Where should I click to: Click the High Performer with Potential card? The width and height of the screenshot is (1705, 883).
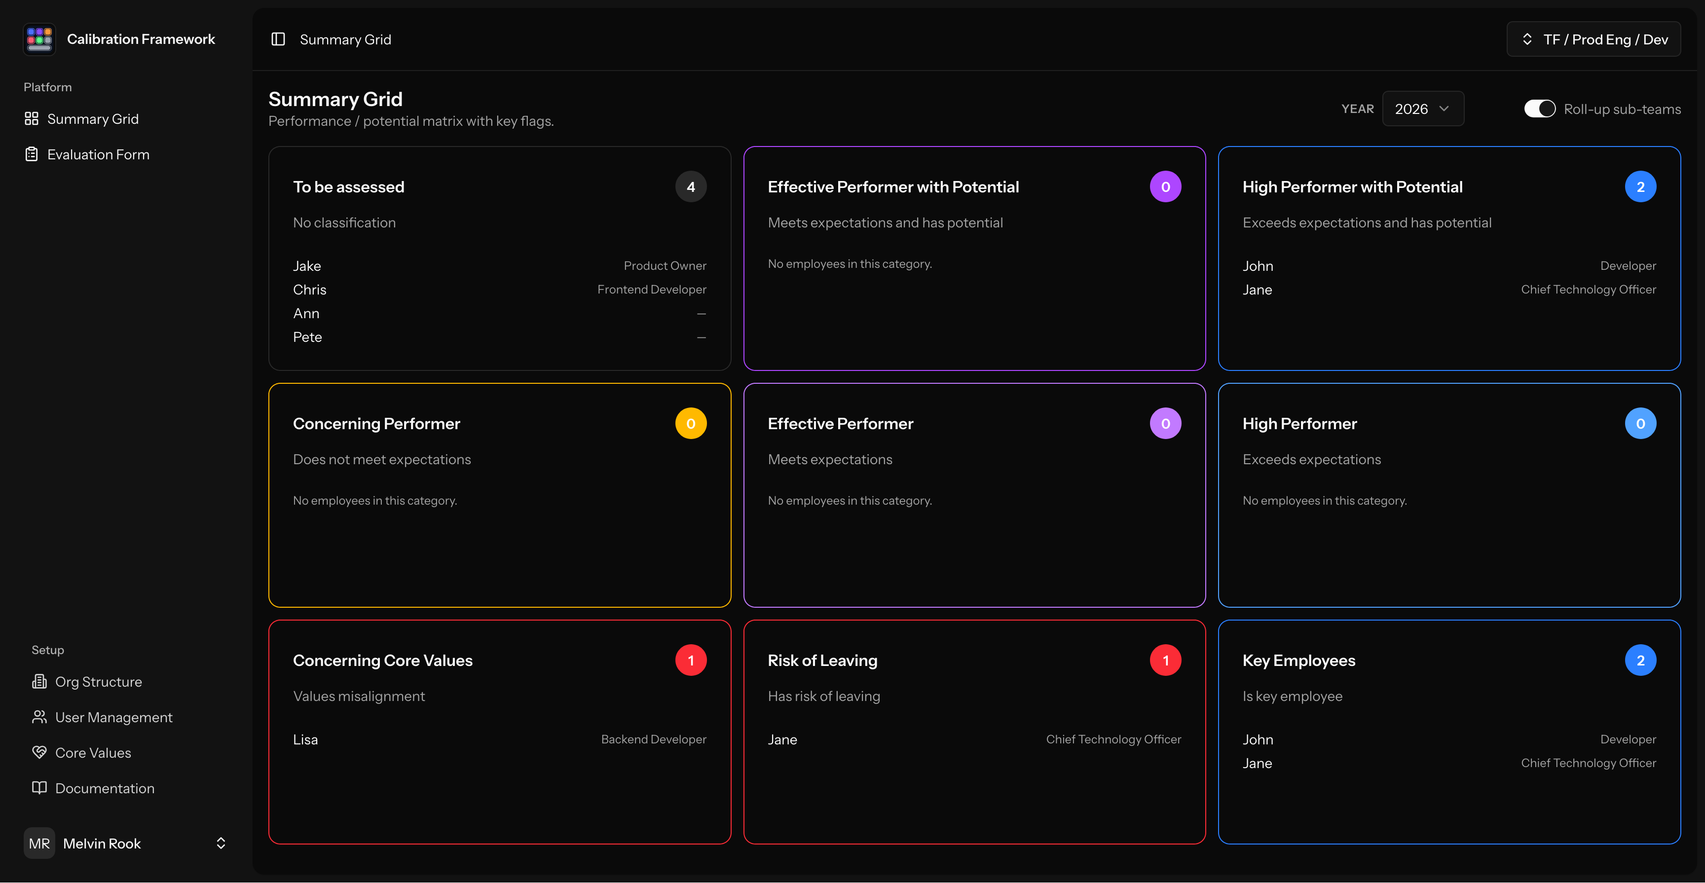point(1449,258)
